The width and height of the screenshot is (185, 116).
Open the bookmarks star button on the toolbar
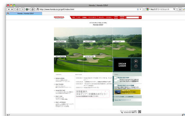click(x=180, y=9)
